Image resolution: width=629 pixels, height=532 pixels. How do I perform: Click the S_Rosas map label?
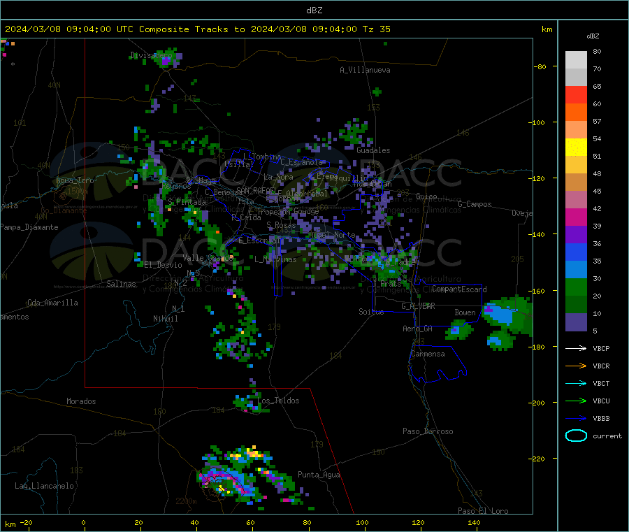(x=281, y=225)
